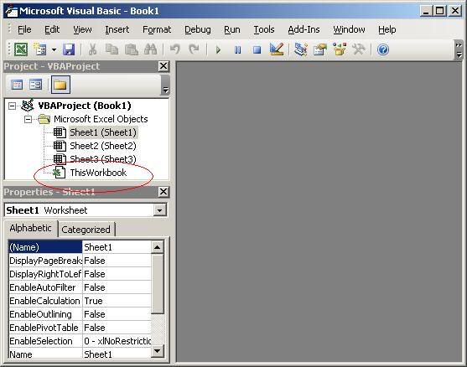Open Visual Basic Help question-mark icon
The width and height of the screenshot is (467, 367).
tap(383, 49)
